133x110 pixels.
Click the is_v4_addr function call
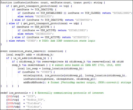[x=30, y=58]
